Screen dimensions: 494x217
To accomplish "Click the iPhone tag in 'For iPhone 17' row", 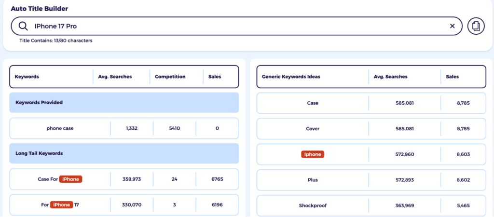I will pos(61,205).
